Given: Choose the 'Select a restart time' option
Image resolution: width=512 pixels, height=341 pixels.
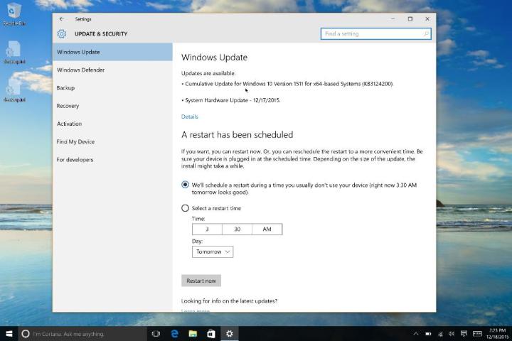Looking at the screenshot, I should (185, 208).
